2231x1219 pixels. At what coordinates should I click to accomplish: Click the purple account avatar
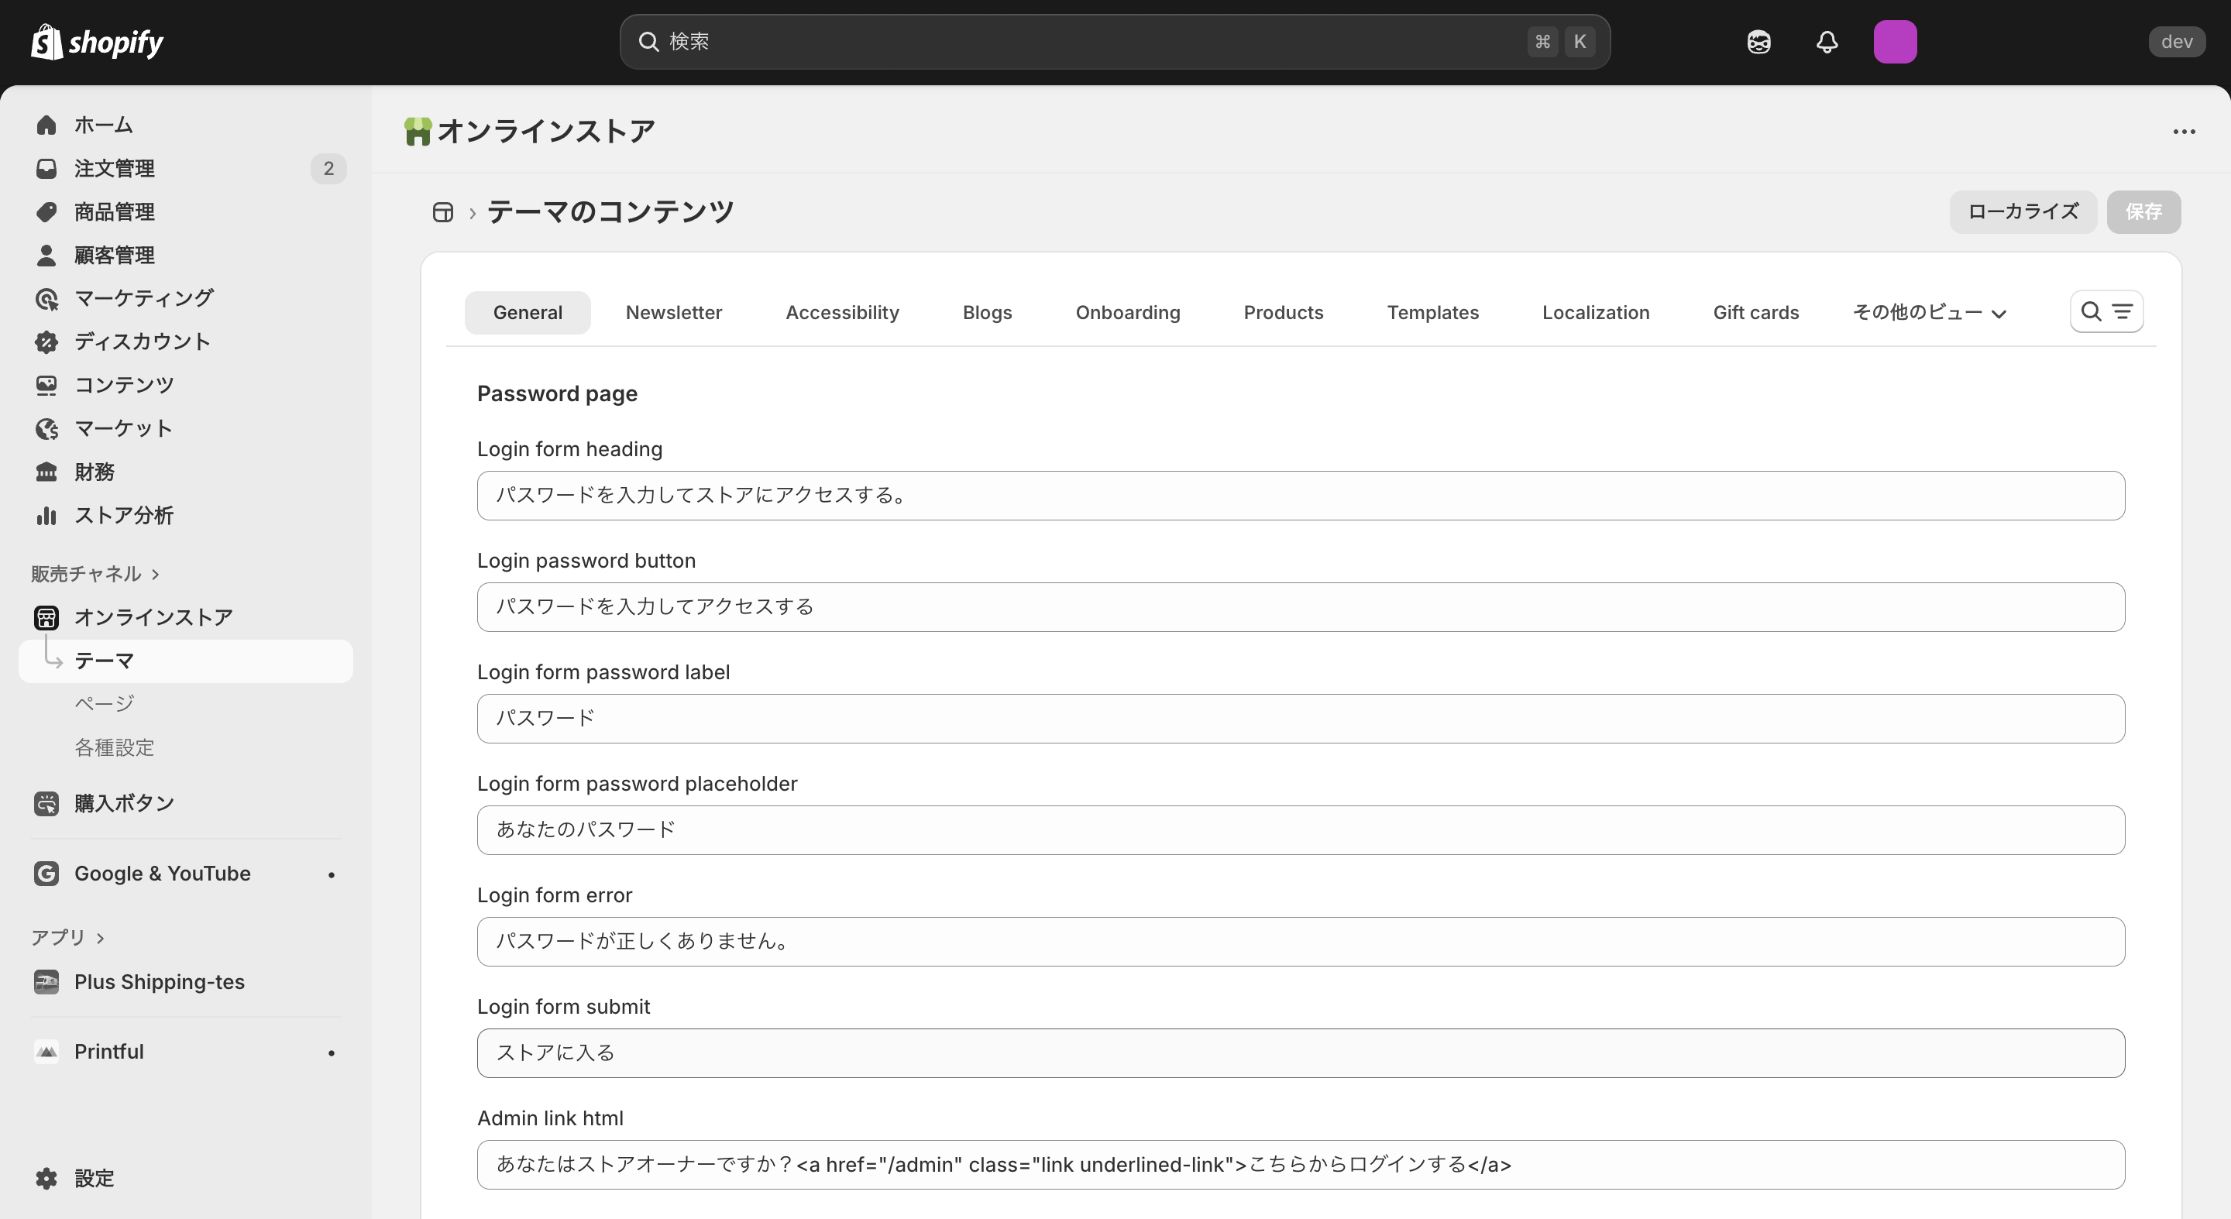coord(1894,42)
